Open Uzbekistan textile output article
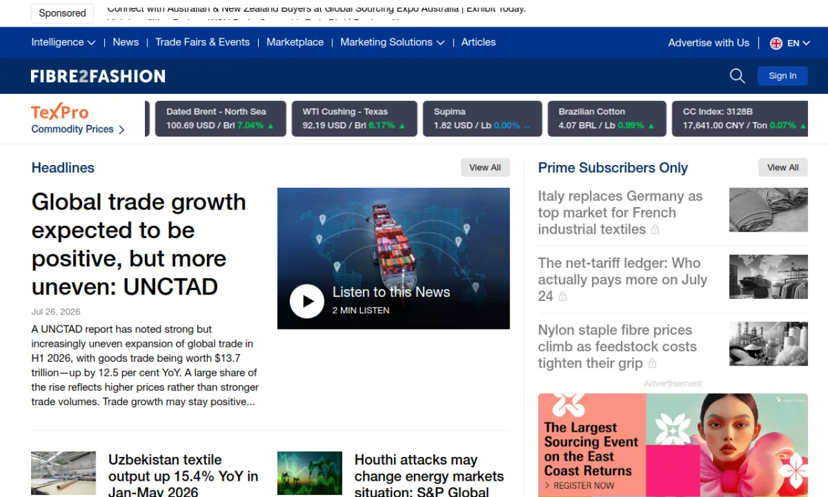Image resolution: width=828 pixels, height=497 pixels. click(183, 476)
